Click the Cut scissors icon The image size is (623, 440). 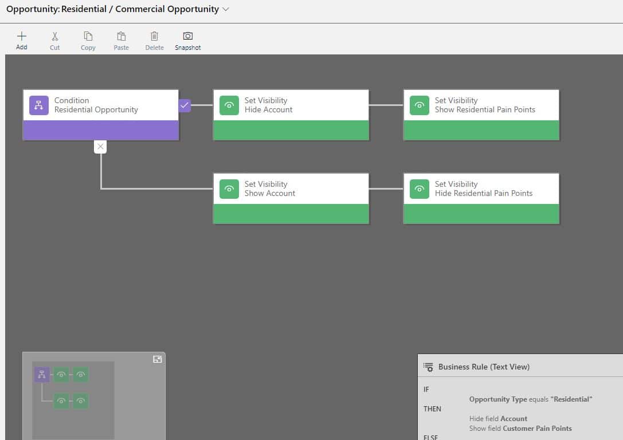click(55, 37)
